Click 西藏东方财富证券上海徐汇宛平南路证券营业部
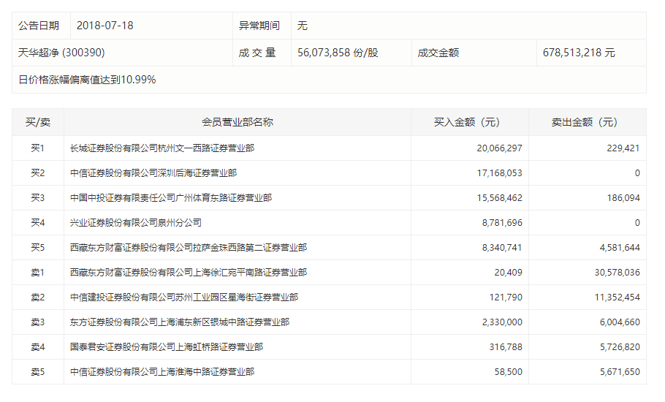Screen dimensions: 665x402 189,273
